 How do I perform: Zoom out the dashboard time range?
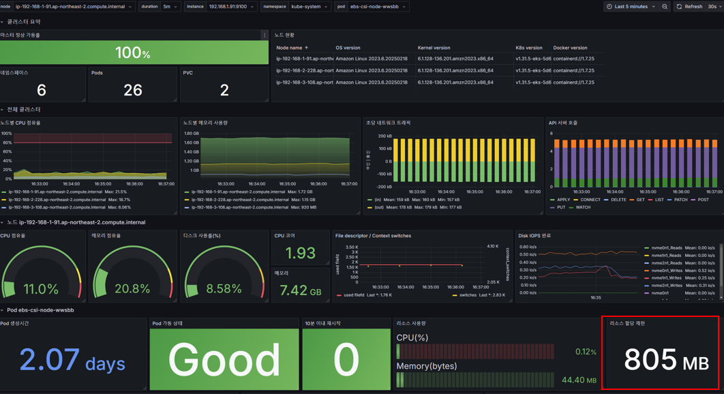665,6
